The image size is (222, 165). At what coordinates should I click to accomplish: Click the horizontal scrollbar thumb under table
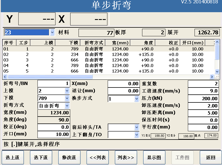[50, 77]
